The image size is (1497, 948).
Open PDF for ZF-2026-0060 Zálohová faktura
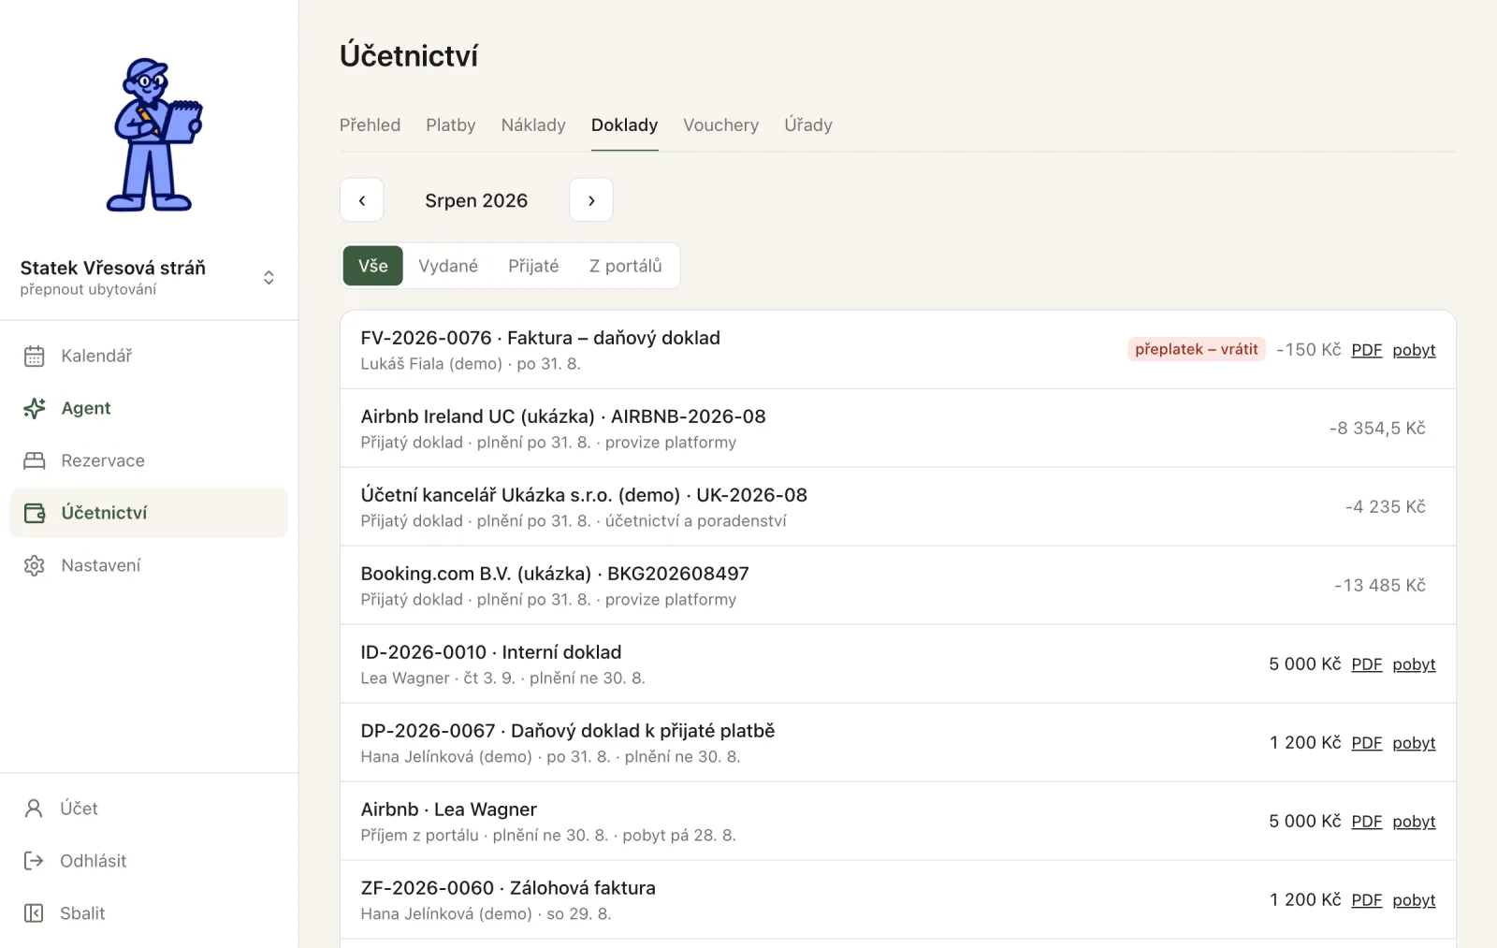click(x=1367, y=900)
